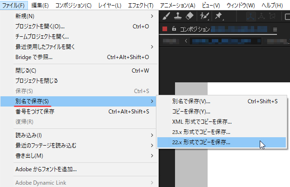
Task: Select the Eraser tool
Action: (189, 16)
